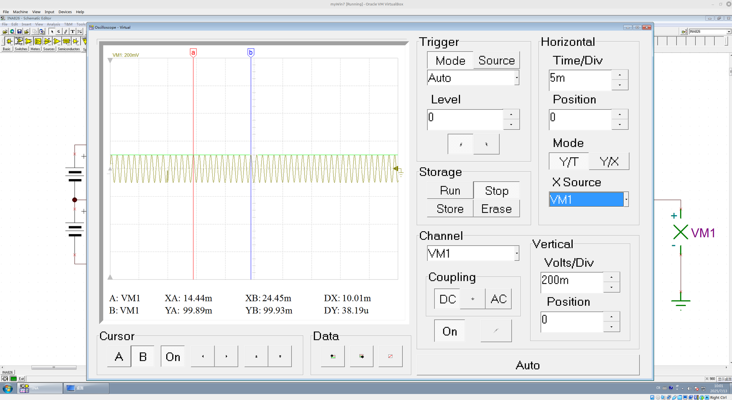The width and height of the screenshot is (732, 400).
Task: Open the Analysis menu
Action: pyautogui.click(x=53, y=24)
